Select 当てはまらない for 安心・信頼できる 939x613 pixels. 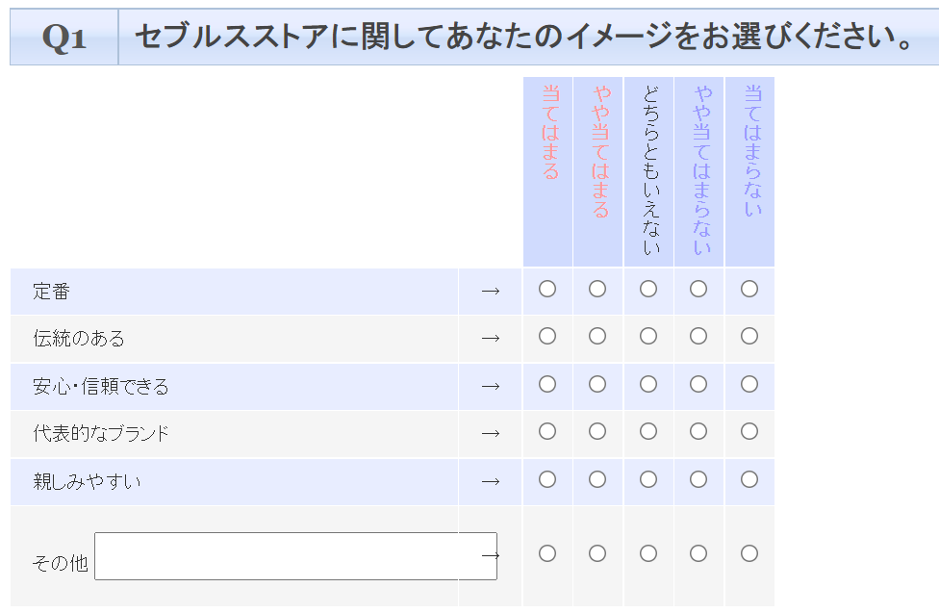click(x=749, y=384)
